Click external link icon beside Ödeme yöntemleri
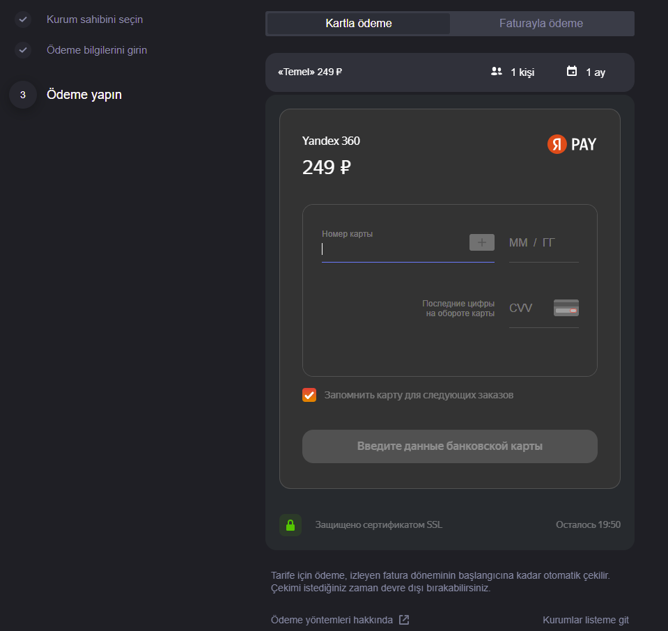668x631 pixels. [404, 620]
